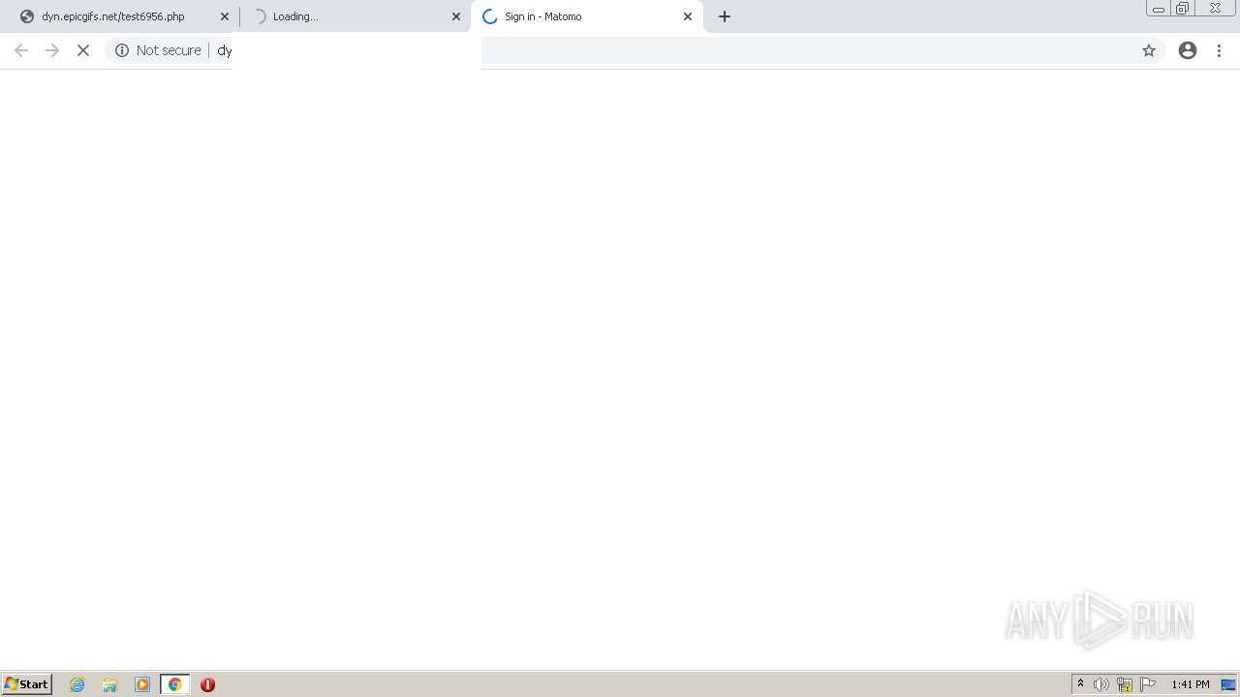
Task: Open Action Center flag icon
Action: coord(1148,684)
